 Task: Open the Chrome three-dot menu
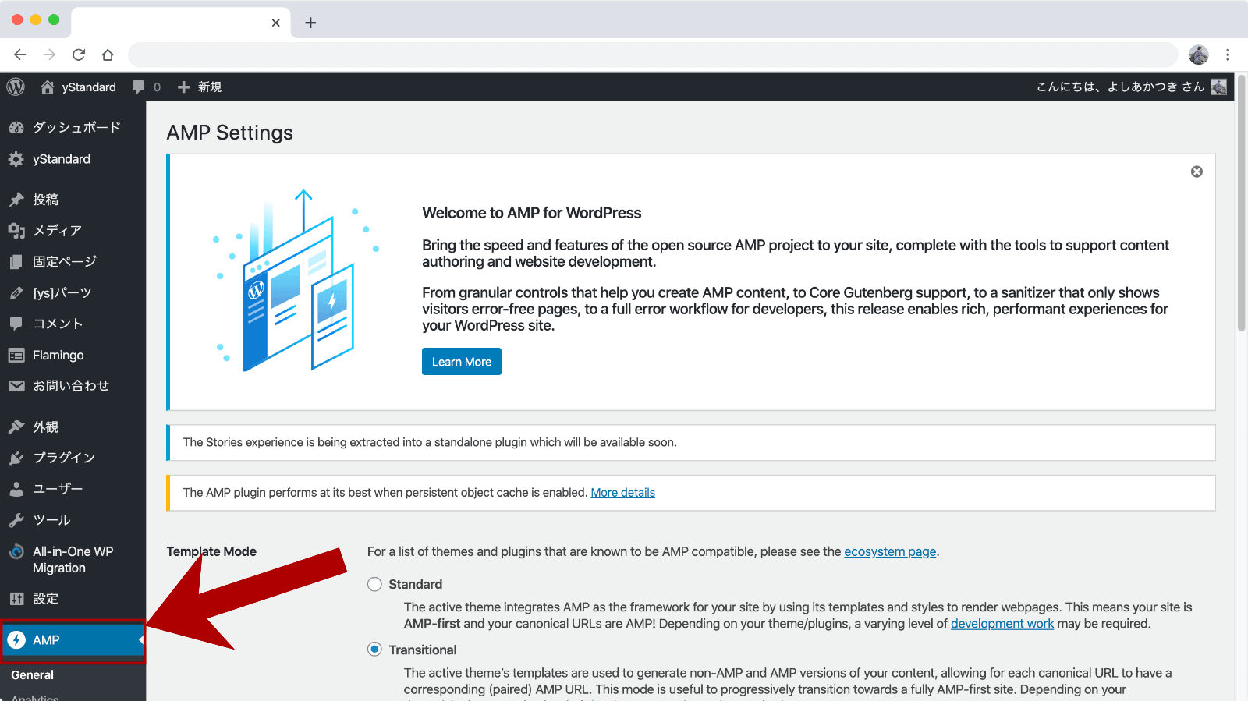tap(1228, 55)
